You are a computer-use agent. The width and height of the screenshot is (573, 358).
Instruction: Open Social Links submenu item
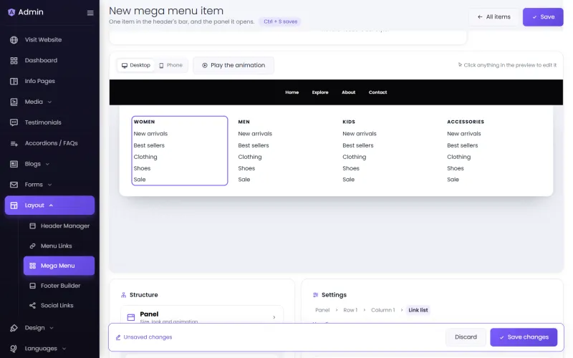click(59, 306)
